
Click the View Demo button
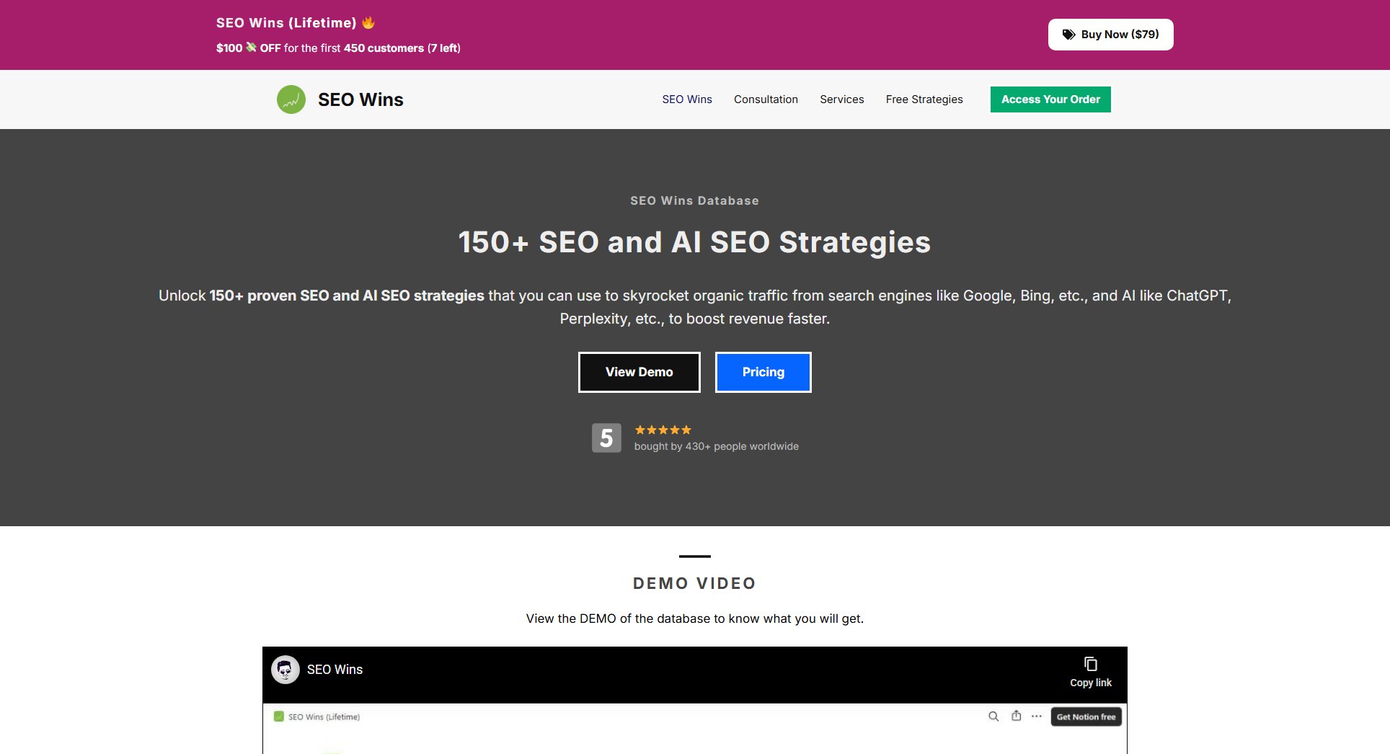tap(639, 372)
